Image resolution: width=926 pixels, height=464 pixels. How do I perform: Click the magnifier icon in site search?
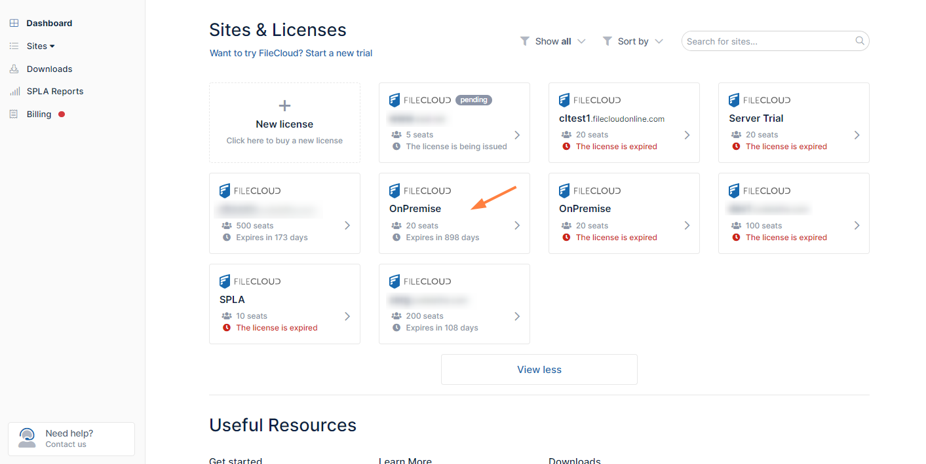tap(860, 41)
